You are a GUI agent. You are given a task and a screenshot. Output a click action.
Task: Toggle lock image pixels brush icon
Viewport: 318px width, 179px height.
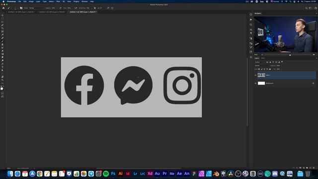[x=262, y=69]
